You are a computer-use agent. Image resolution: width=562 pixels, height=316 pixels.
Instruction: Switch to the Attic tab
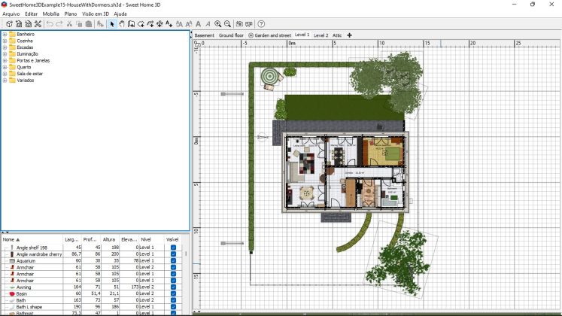click(337, 35)
